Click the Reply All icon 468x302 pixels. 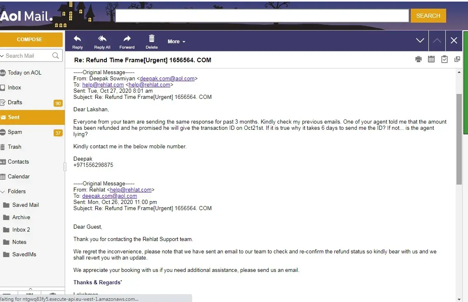pyautogui.click(x=102, y=39)
